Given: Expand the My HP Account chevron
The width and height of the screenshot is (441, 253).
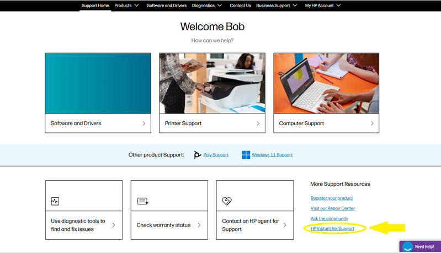Looking at the screenshot, I should tap(339, 6).
